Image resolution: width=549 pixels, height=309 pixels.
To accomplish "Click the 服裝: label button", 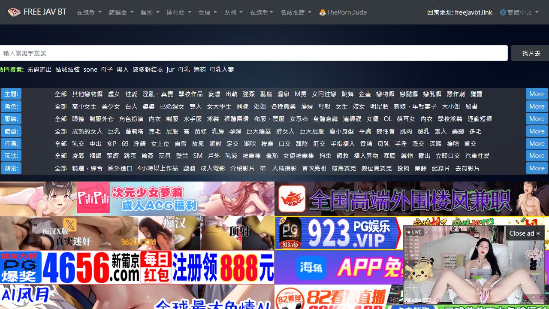I will tap(11, 119).
